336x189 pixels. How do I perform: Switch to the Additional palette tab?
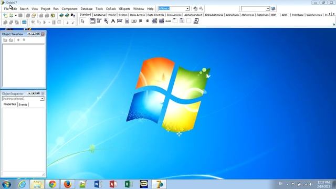tap(100, 15)
